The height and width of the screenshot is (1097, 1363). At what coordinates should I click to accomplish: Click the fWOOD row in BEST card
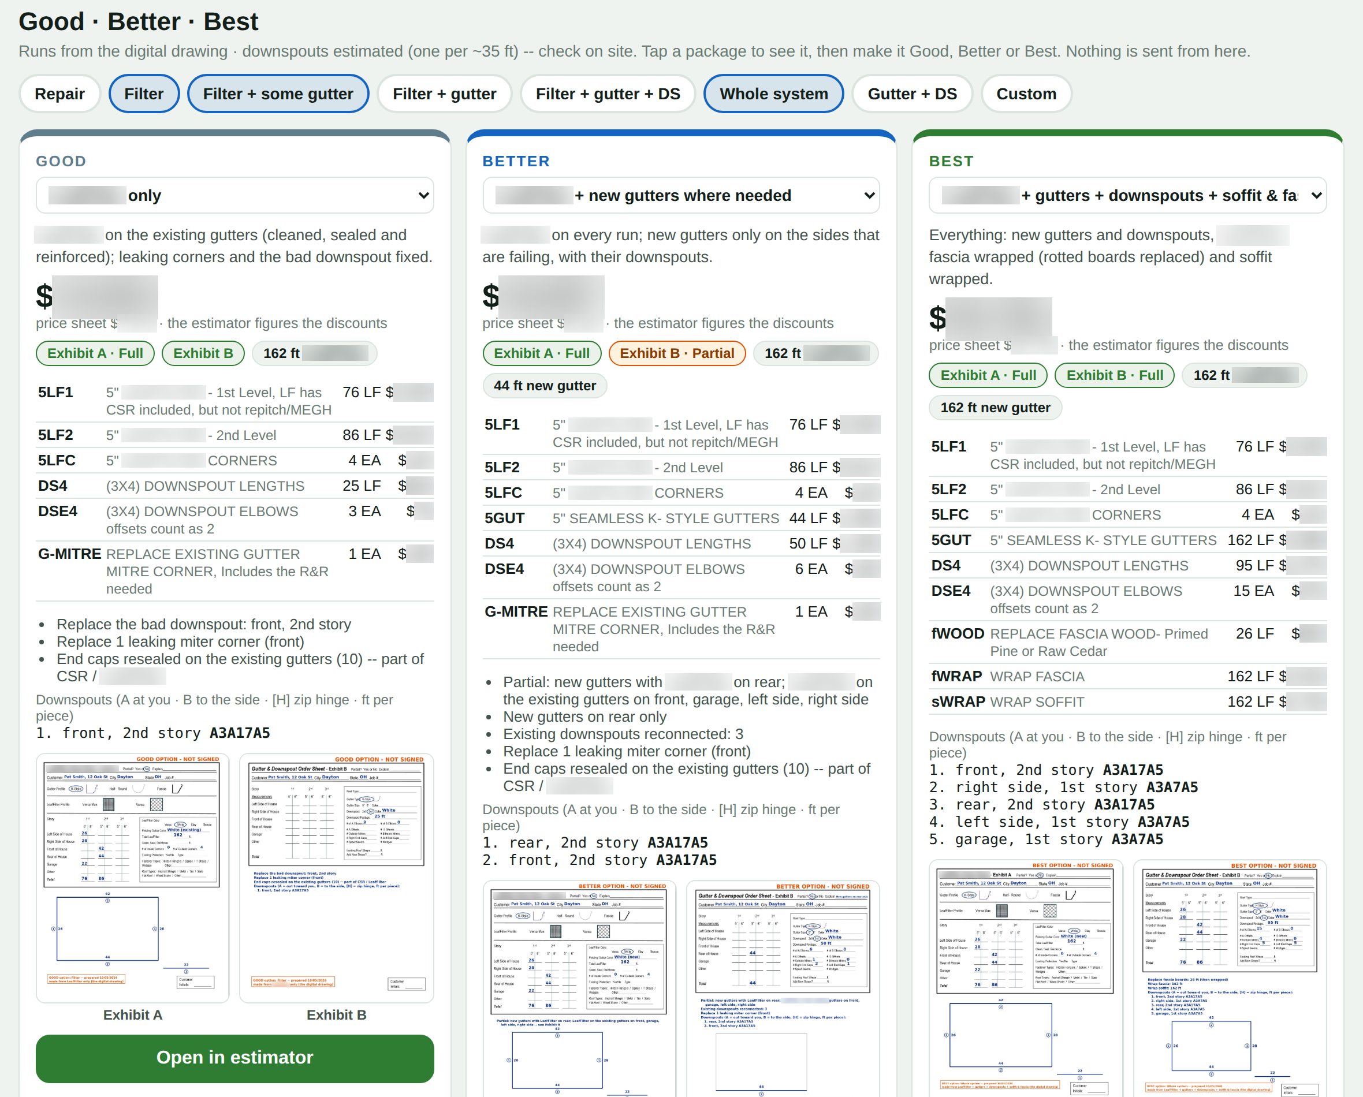point(1127,642)
